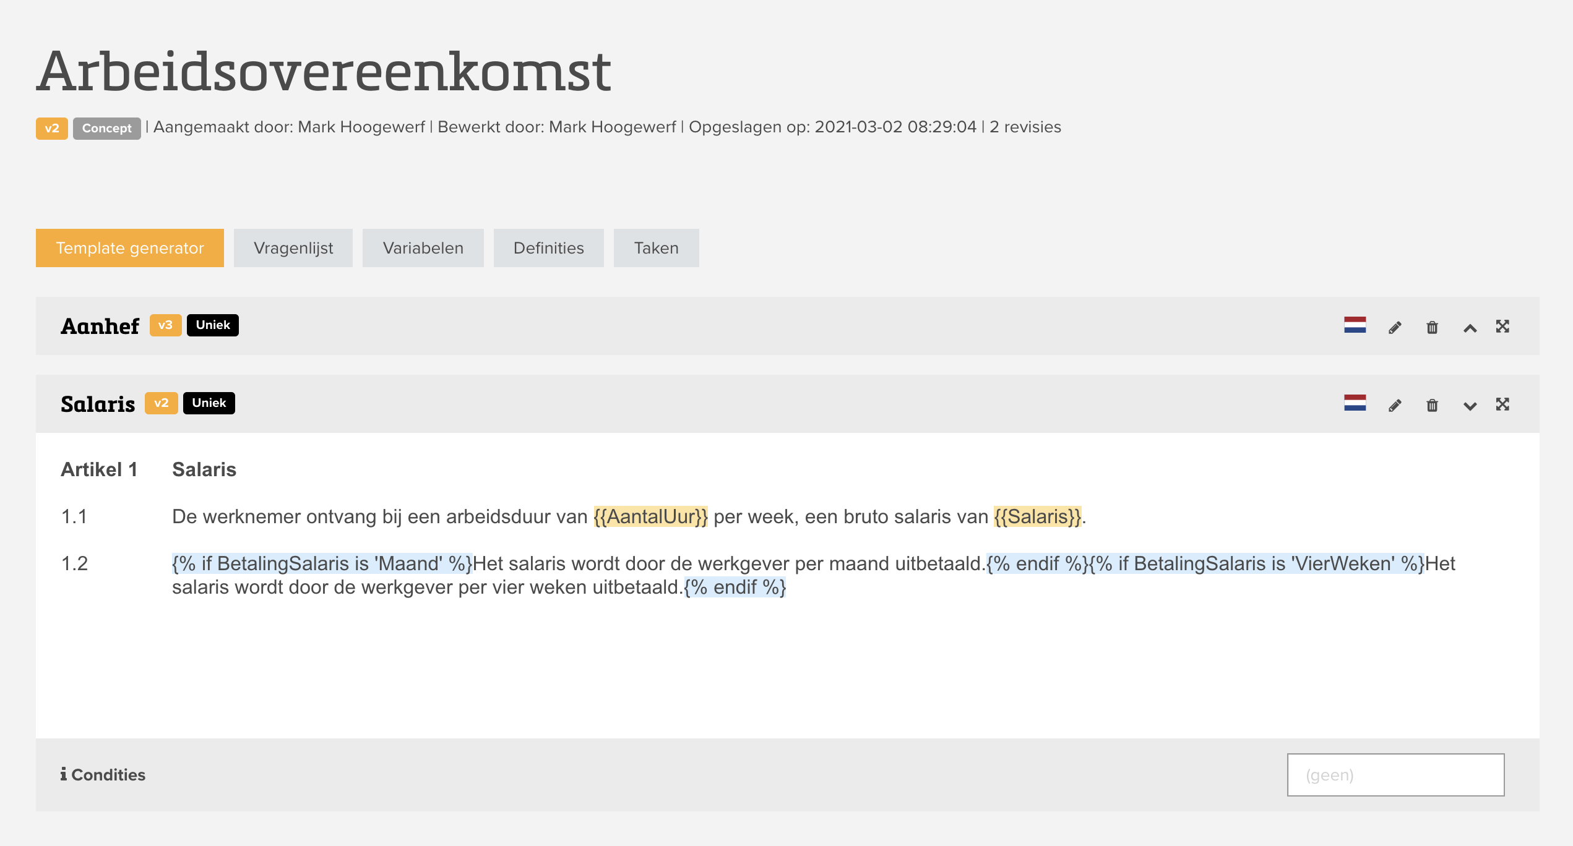Click the Dutch flag icon in Aanhef row
The image size is (1573, 846).
1355,325
